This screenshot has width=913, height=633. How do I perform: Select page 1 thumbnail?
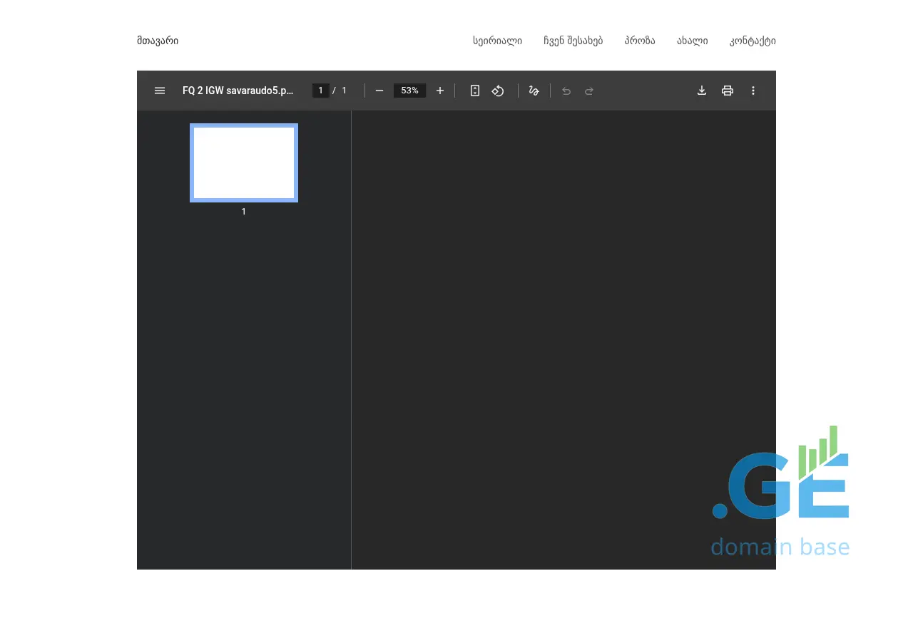coord(244,163)
